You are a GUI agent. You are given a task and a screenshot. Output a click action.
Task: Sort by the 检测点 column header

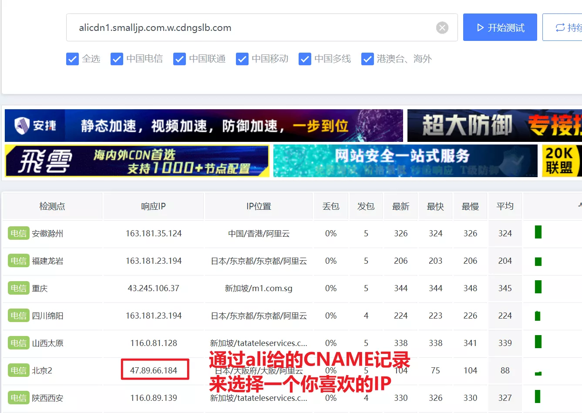[52, 206]
